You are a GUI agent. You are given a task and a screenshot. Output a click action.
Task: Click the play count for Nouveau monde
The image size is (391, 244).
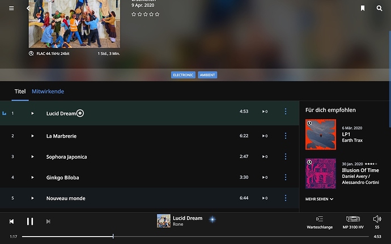pos(265,198)
